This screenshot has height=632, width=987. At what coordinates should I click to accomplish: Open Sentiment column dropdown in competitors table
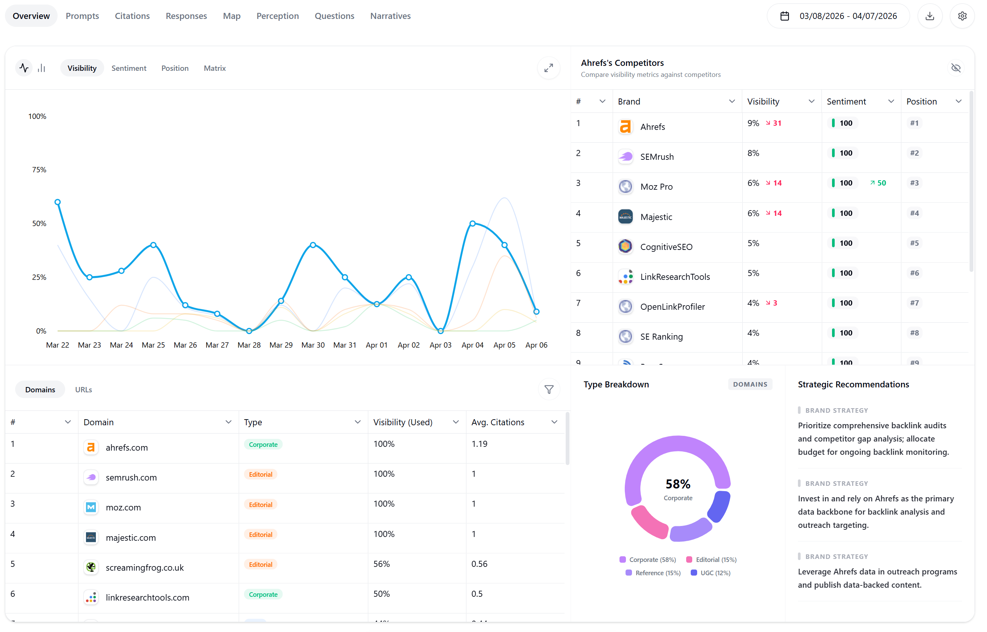pos(891,101)
